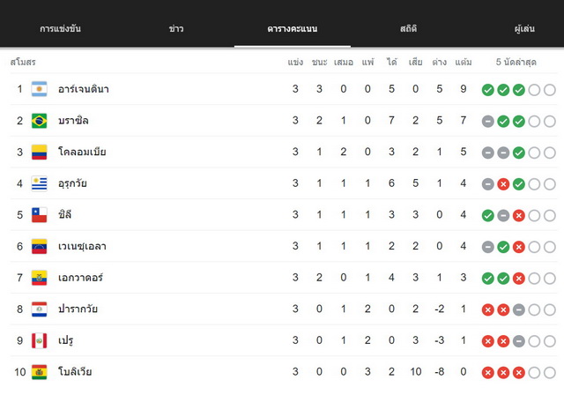Click the Argentina flag icon
Viewport: 564px width, 395px height.
(39, 89)
